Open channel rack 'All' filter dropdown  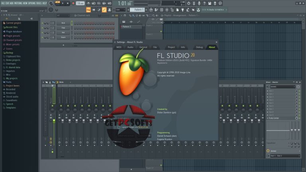63,15
